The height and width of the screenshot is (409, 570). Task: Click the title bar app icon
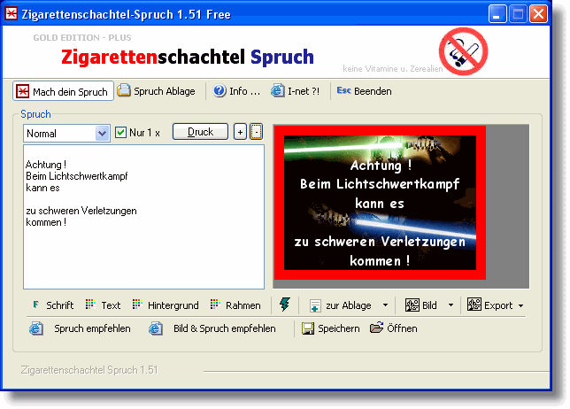(12, 14)
